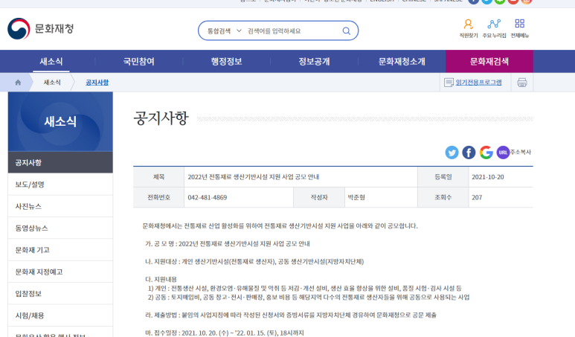
Task: Click the 등록일 label cell
Action: click(443, 177)
